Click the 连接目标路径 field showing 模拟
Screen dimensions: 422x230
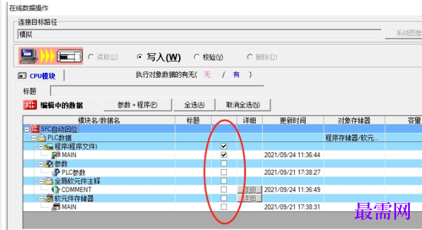200,34
